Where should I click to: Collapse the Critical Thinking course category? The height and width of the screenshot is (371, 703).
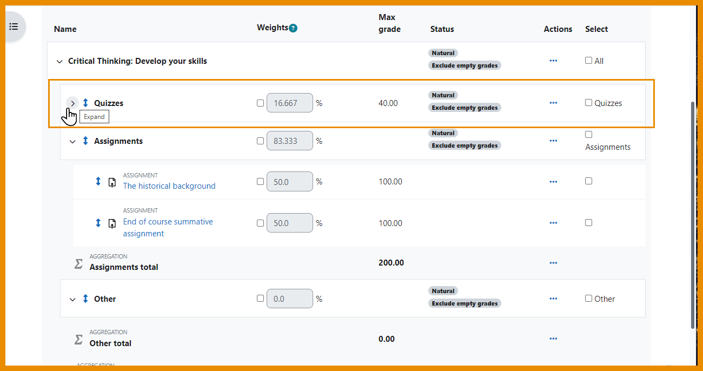tap(59, 62)
